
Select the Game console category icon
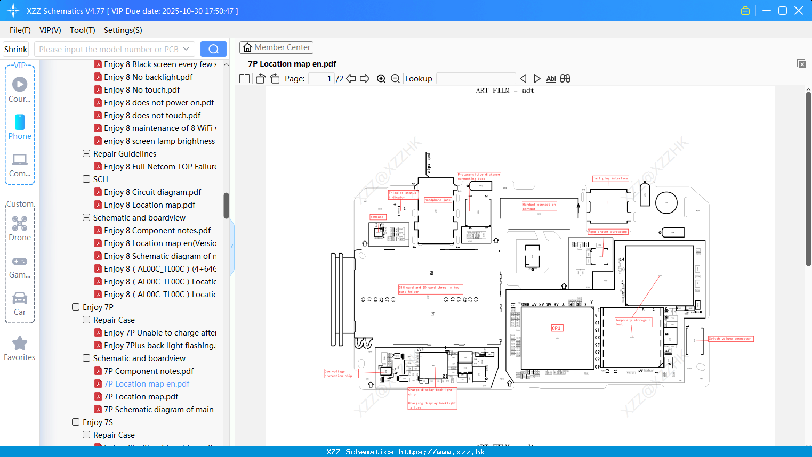coord(20,266)
